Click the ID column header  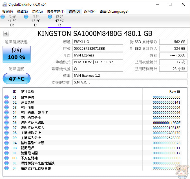pyautogui.click(x=14, y=92)
